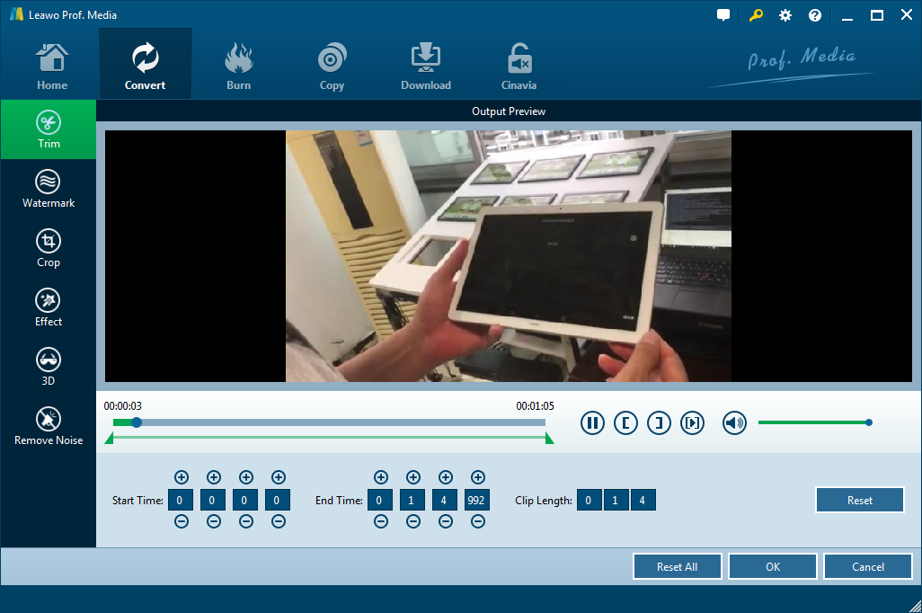Screen dimensions: 922x613
Task: Increase Start Time hours with plus
Action: coord(182,477)
